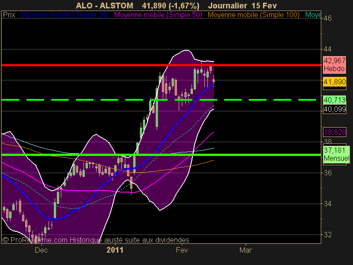This screenshot has height=265, width=353.
Task: Click the "37,181 Mensuel" price tag
Action: click(x=336, y=154)
